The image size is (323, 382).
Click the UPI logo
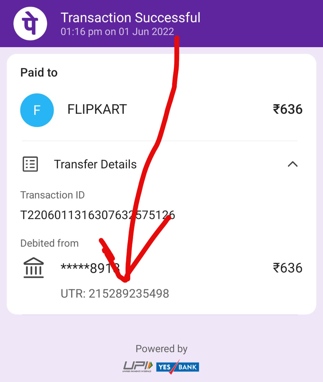(x=138, y=366)
